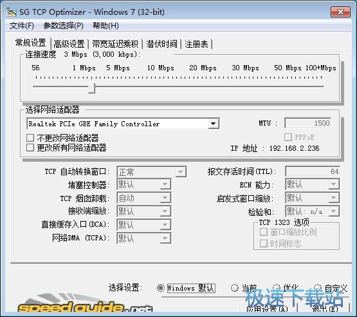This screenshot has width=357, height=317.
Task: Close the SG TCP Optimizer window
Action: [x=340, y=12]
